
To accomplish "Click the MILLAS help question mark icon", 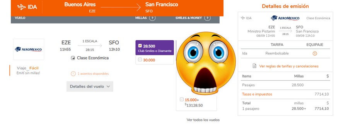I will [x=152, y=18].
